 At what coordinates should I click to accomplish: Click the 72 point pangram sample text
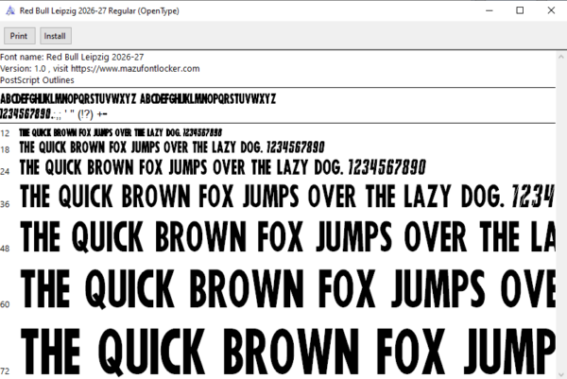[x=288, y=352]
